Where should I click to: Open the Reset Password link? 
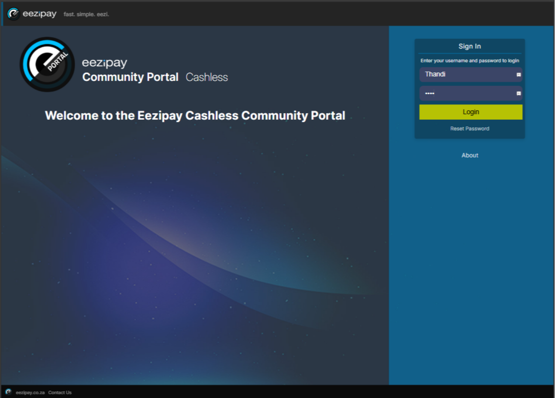(x=470, y=129)
